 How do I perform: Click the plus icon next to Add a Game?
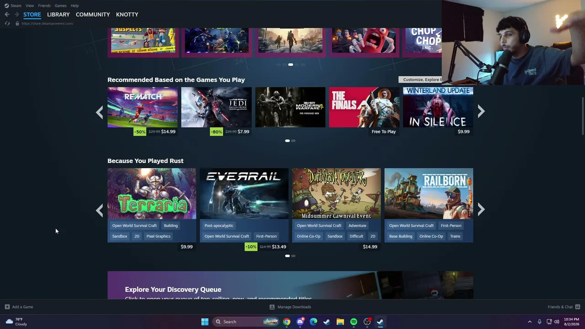(7, 307)
